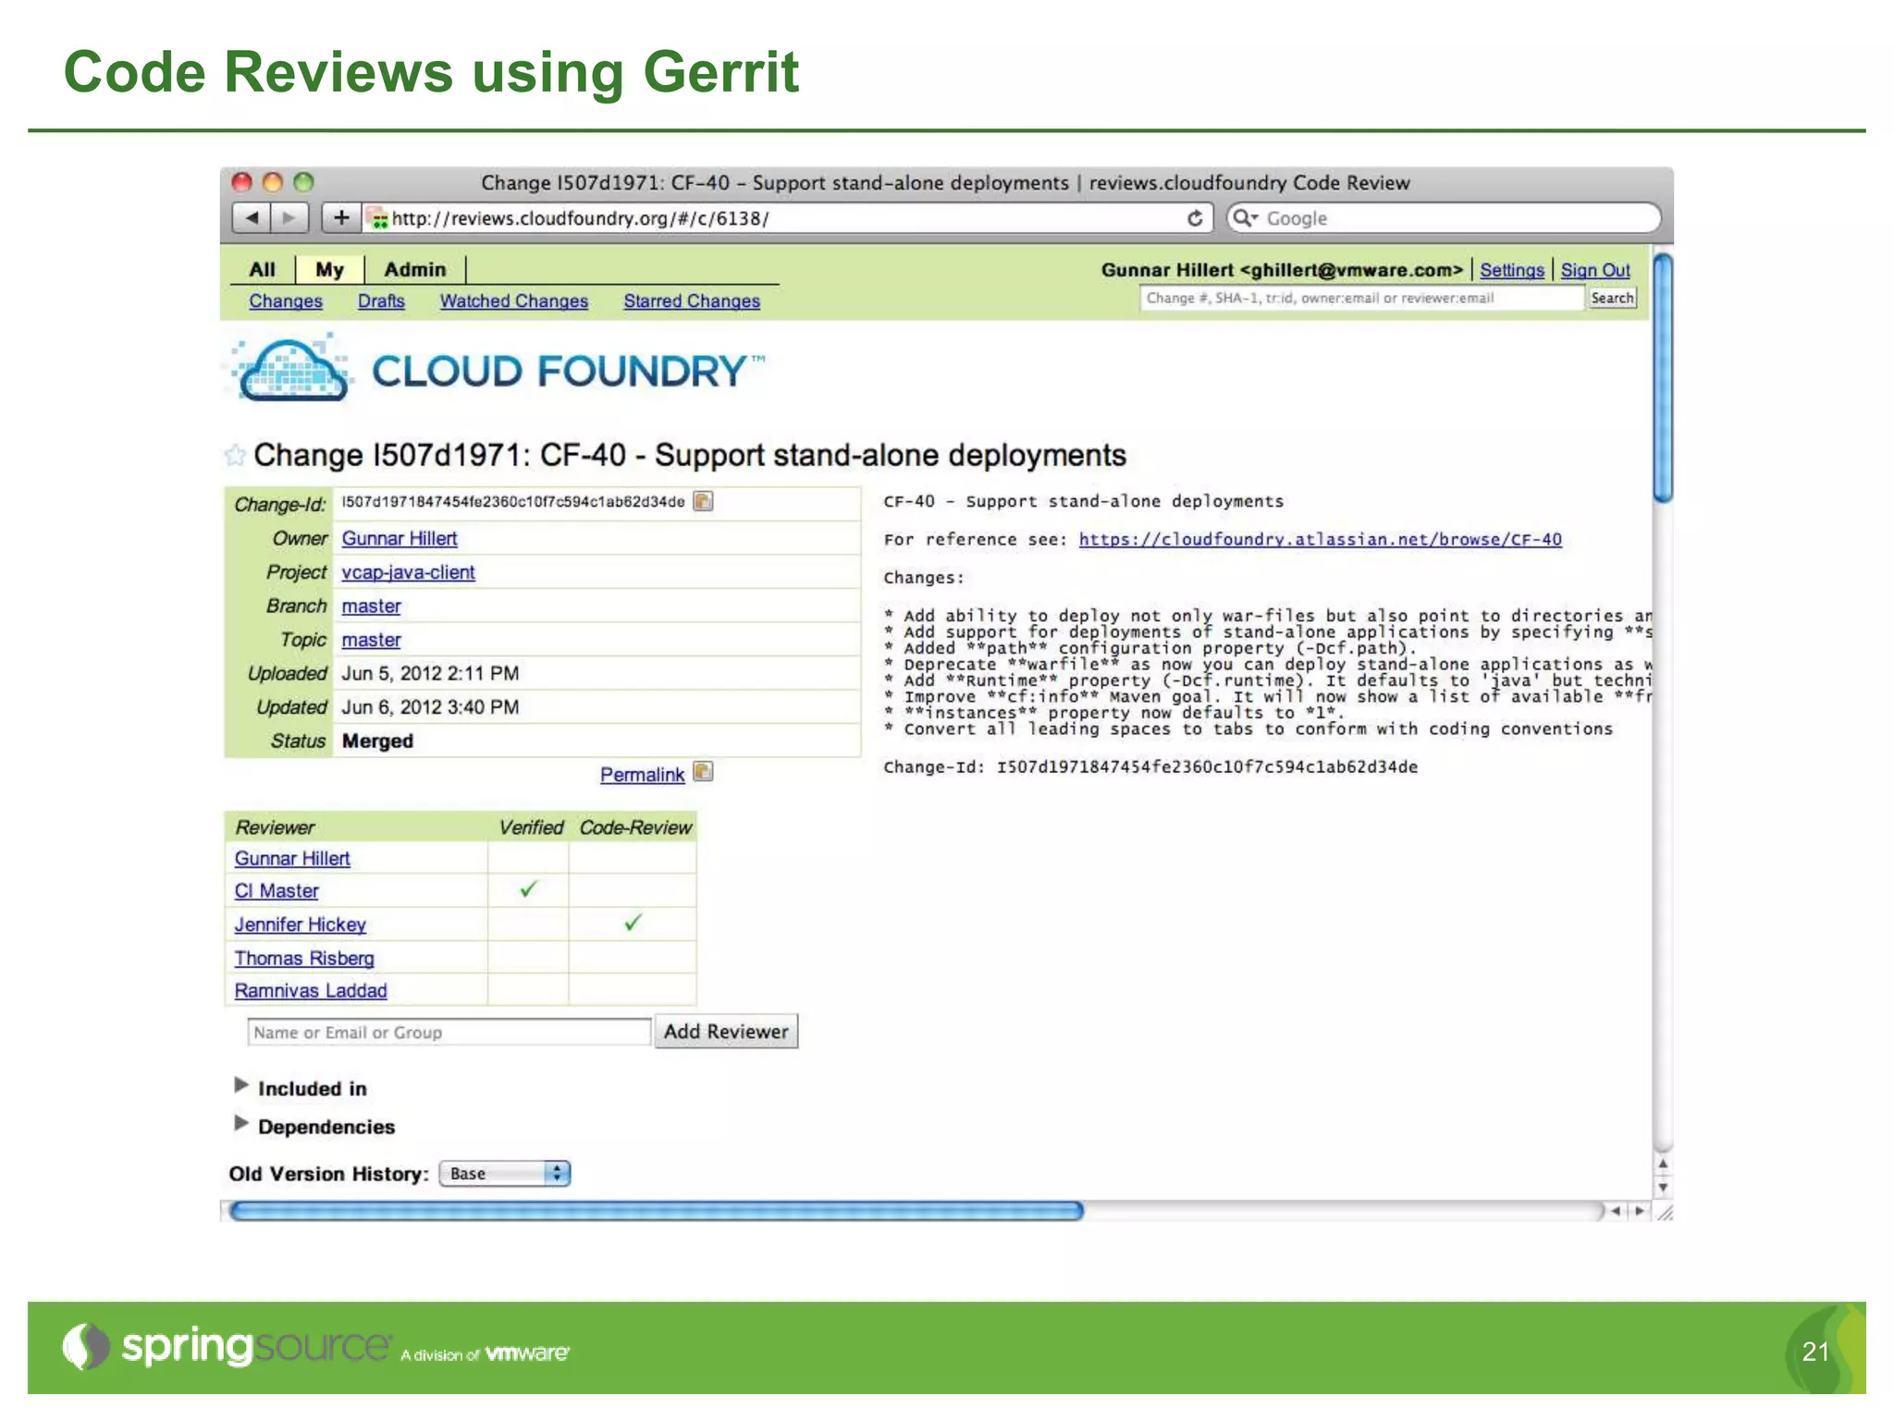Viewport: 1894px width, 1420px height.
Task: Switch to the All tab
Action: tap(262, 270)
